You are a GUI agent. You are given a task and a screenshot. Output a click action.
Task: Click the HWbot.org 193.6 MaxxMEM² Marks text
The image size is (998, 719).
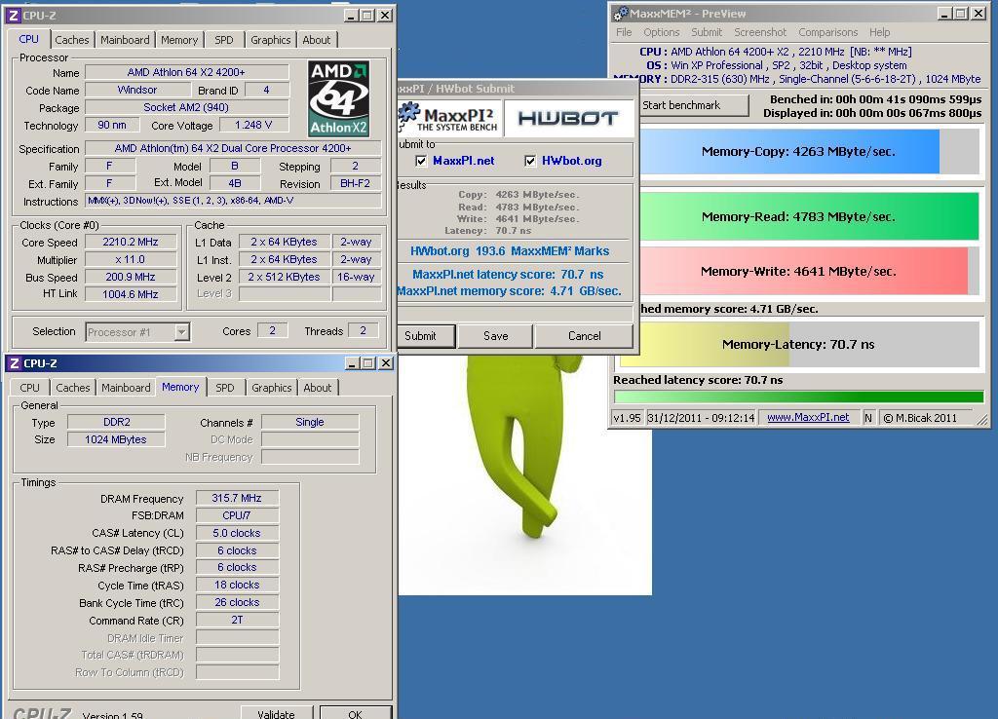(510, 250)
